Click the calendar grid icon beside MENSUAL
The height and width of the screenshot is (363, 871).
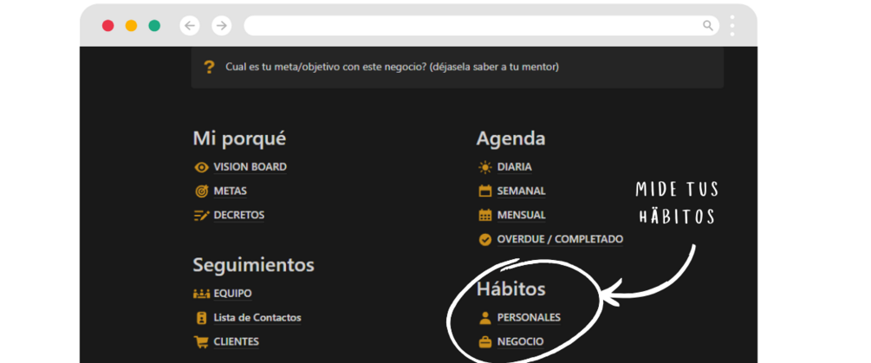(485, 216)
